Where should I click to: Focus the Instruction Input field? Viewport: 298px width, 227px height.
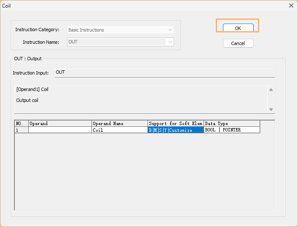pyautogui.click(x=164, y=72)
